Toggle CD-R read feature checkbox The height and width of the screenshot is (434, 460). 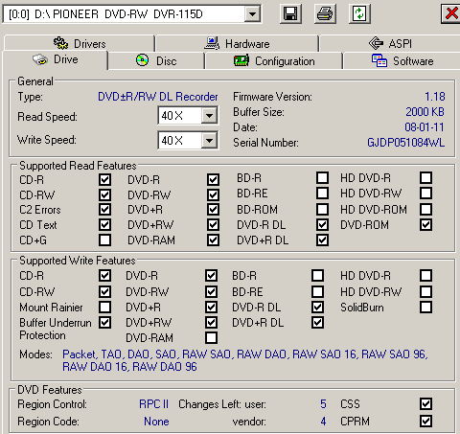click(104, 179)
